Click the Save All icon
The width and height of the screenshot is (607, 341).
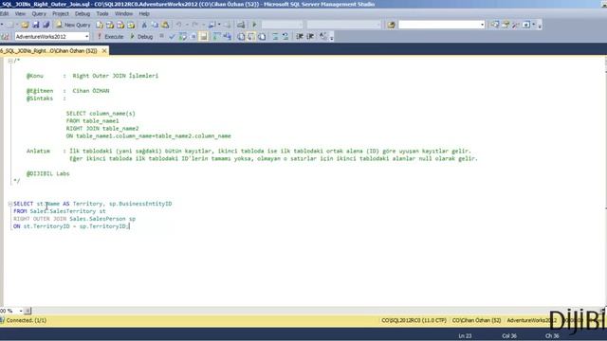click(x=46, y=25)
